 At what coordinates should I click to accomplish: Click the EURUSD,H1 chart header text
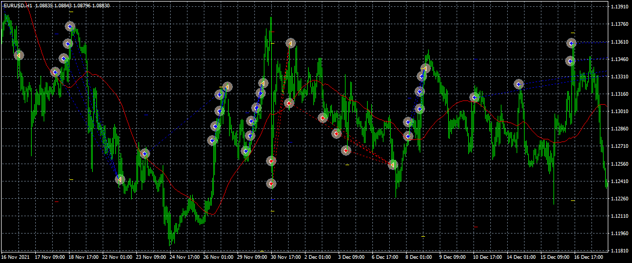point(19,5)
